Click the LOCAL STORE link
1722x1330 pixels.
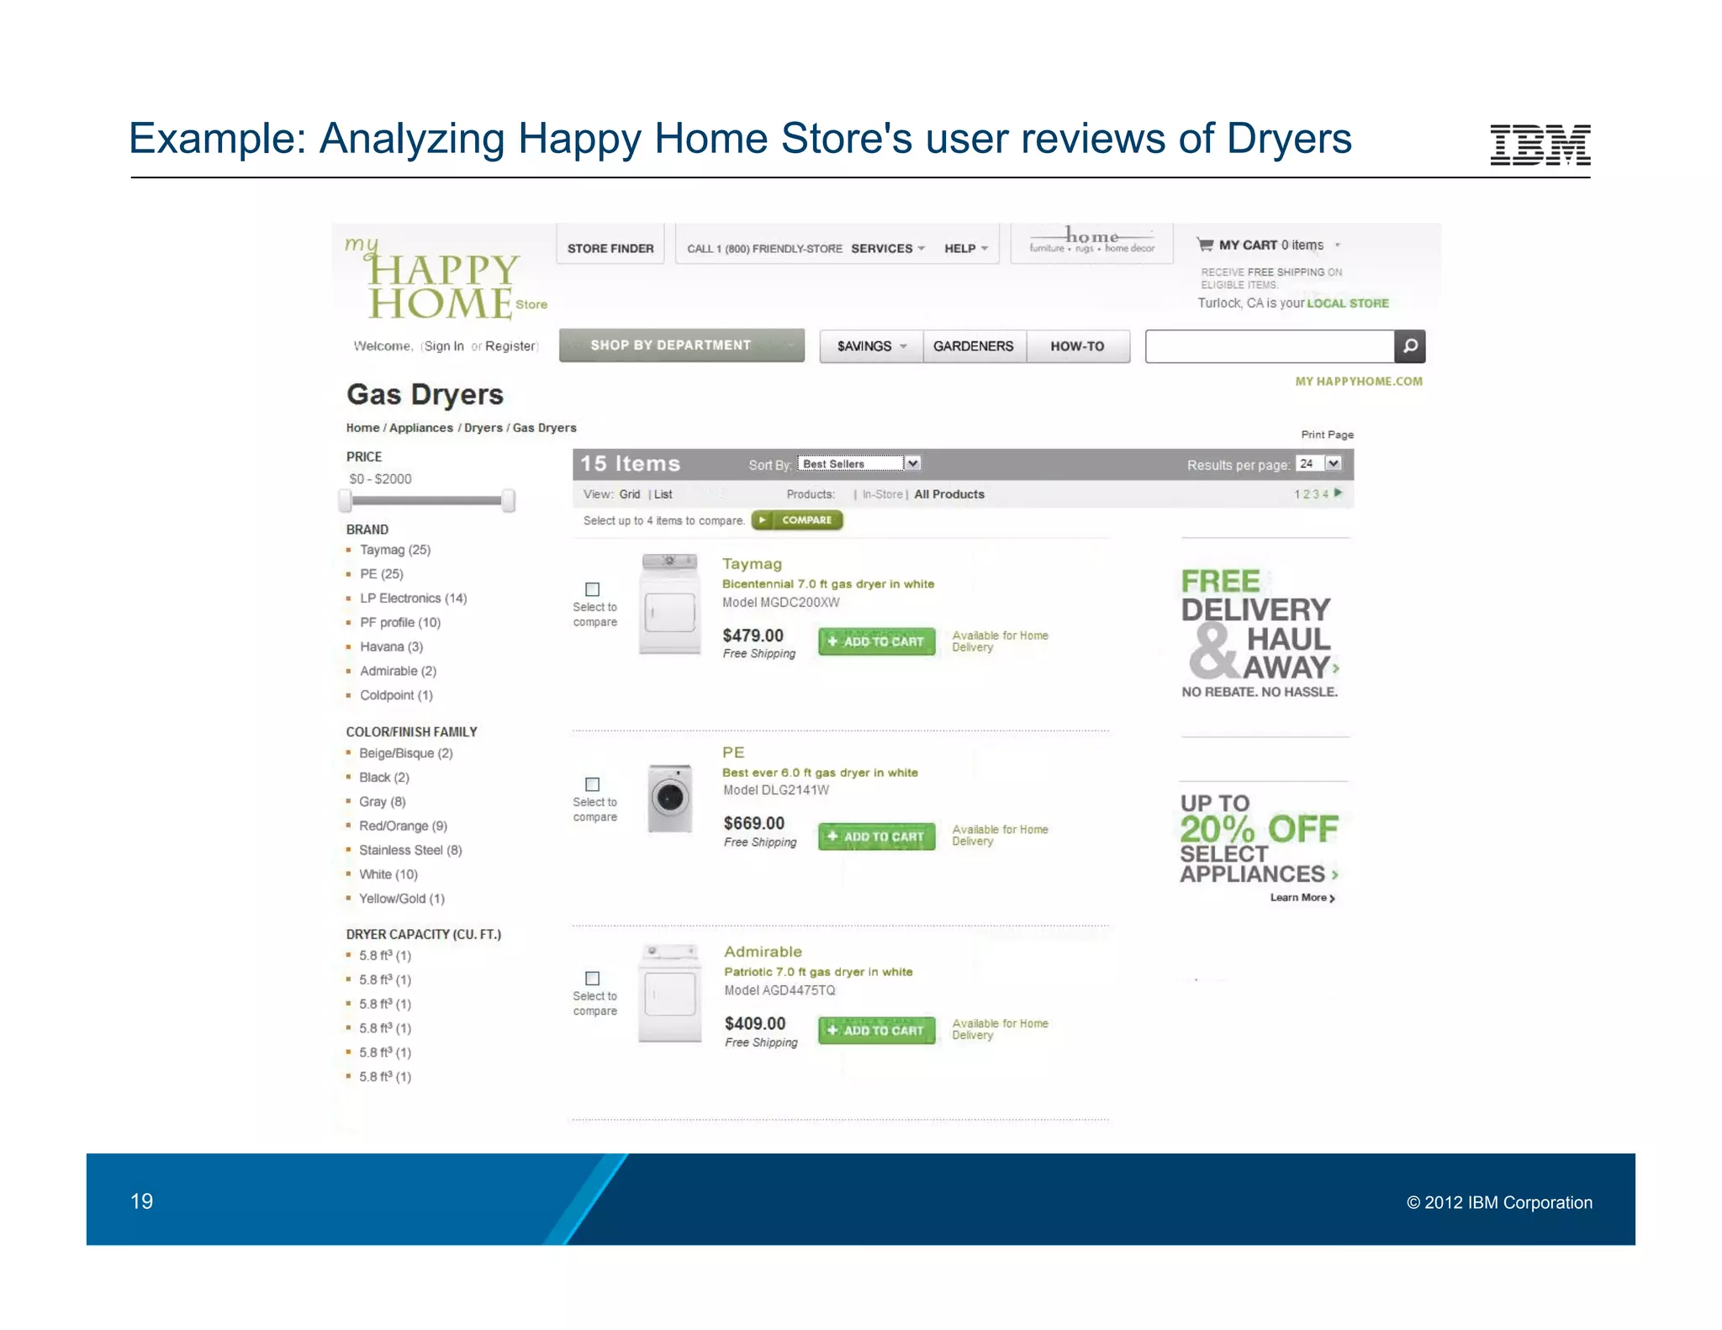click(x=1348, y=303)
